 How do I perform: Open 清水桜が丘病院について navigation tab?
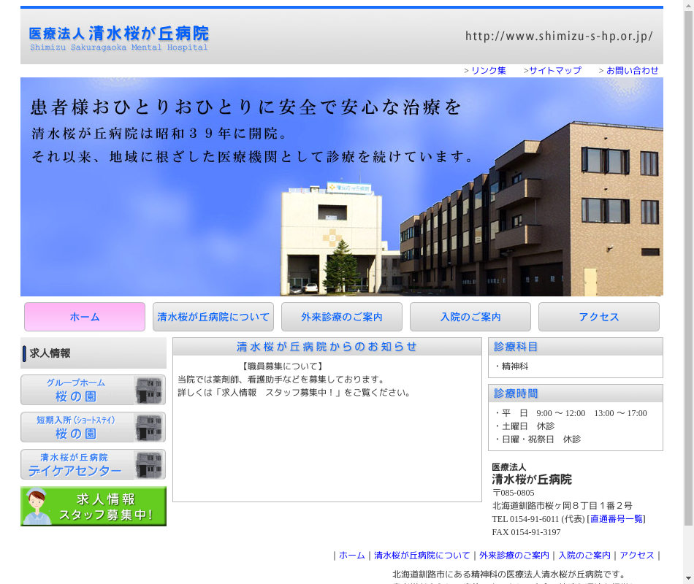pos(213,317)
